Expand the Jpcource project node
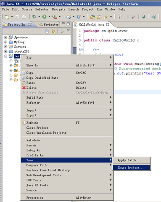Viewport: 161px width, 202px height. [5, 37]
